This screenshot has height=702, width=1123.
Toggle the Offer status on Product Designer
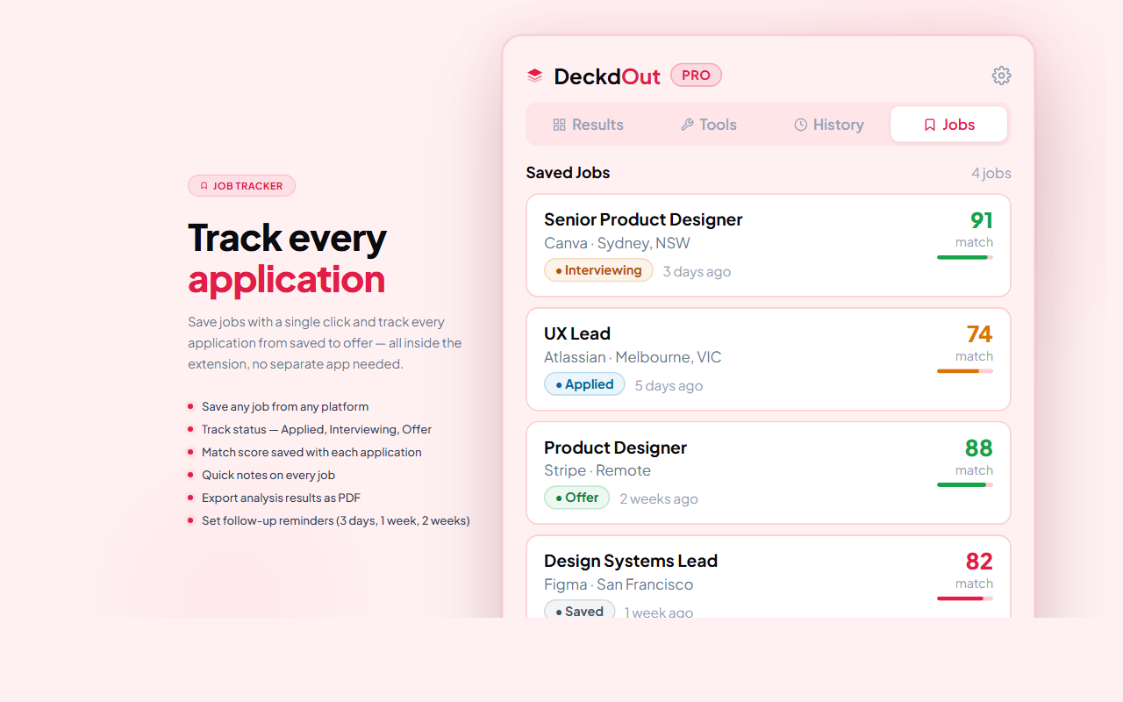pos(576,497)
